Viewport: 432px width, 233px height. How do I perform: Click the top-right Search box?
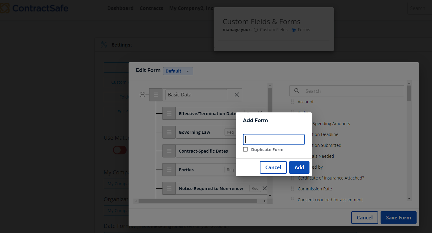click(420, 8)
